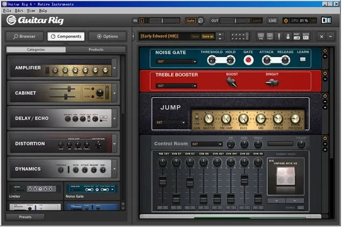
Task: Open the File menu
Action: (x=7, y=10)
